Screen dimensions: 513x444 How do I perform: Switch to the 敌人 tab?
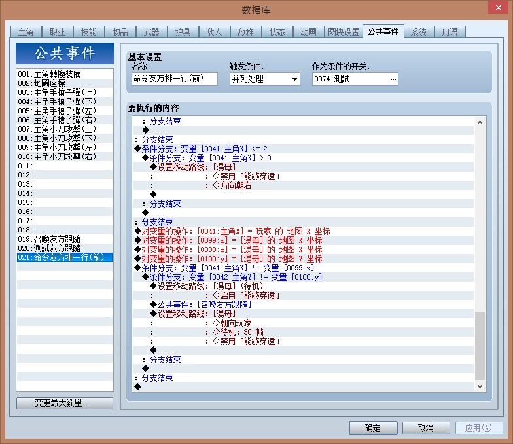215,32
